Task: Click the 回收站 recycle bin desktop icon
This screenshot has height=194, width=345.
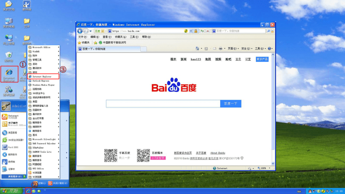Action: (9, 57)
